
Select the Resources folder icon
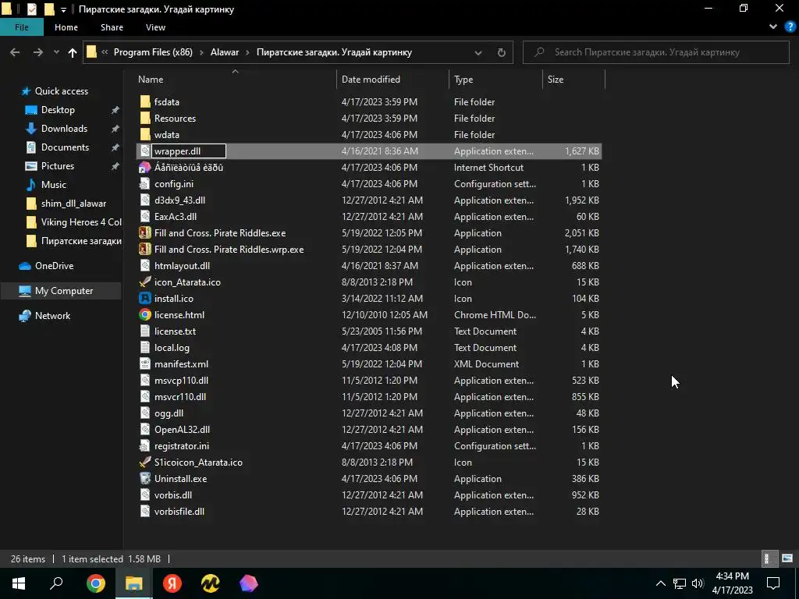pos(145,119)
